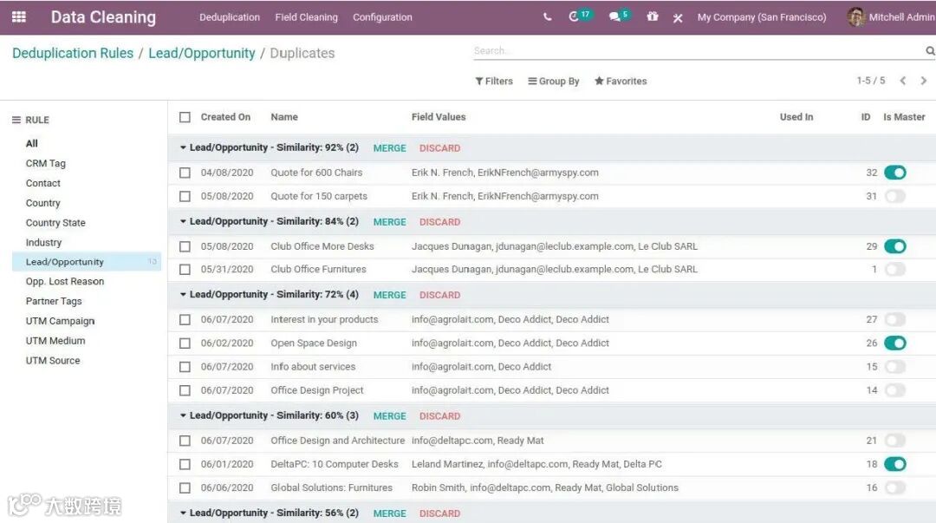The width and height of the screenshot is (936, 523).
Task: Check the Quote for 600 Chairs row
Action: [185, 173]
